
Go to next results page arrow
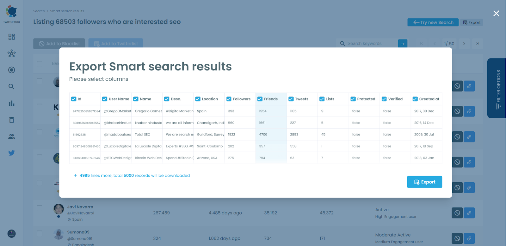464,44
